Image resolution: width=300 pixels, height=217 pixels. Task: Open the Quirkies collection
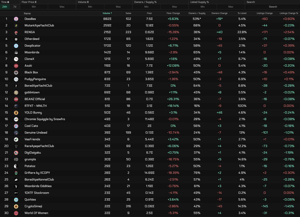(x=30, y=200)
